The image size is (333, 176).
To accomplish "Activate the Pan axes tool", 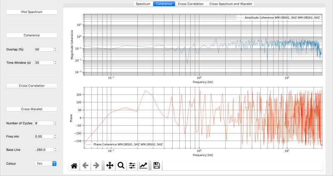I will (110, 165).
